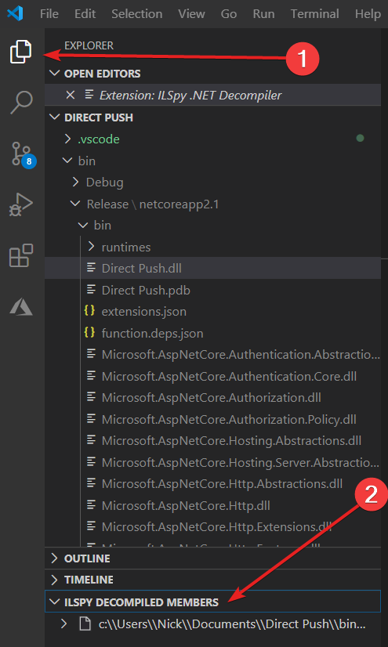388x647 pixels.
Task: Click file icon beside Microsoft.AspNetCore.Http.dll
Action: coord(90,505)
